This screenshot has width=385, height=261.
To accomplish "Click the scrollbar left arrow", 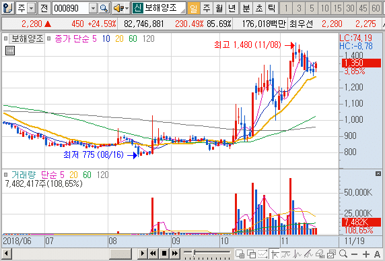I will coord(6,254).
